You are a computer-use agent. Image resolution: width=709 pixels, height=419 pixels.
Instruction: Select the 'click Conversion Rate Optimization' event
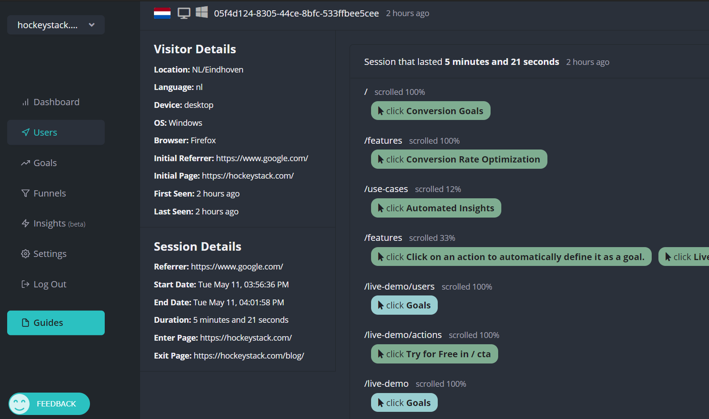459,159
